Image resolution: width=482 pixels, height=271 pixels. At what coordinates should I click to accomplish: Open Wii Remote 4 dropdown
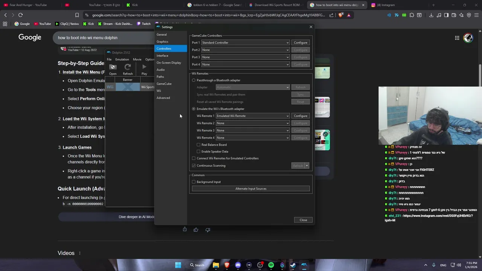(253, 138)
